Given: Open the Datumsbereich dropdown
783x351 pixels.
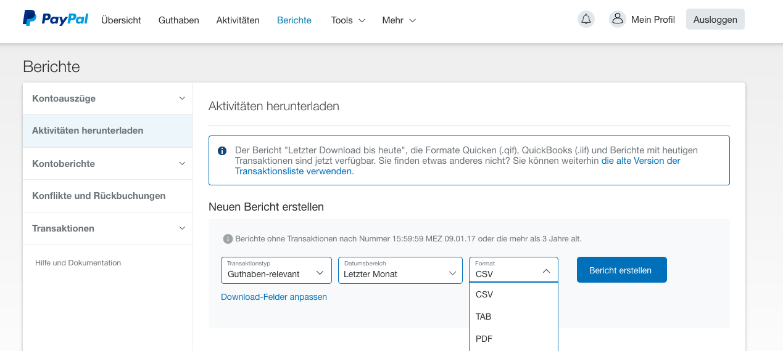Looking at the screenshot, I should 400,270.
